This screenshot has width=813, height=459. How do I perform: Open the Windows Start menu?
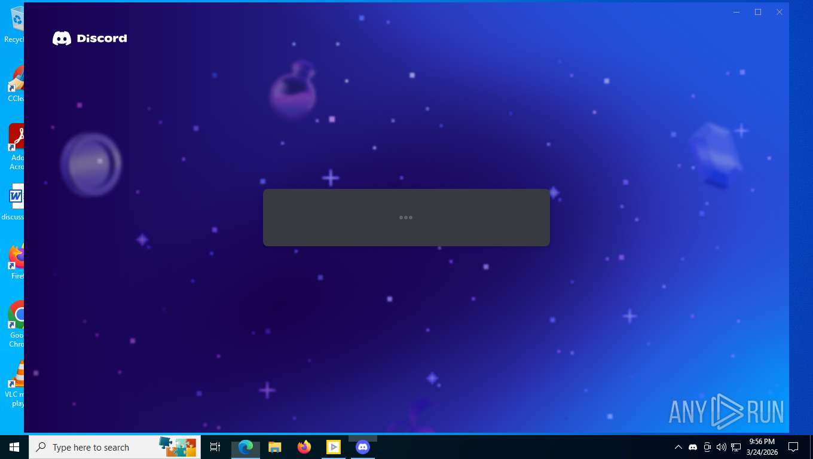[14, 447]
